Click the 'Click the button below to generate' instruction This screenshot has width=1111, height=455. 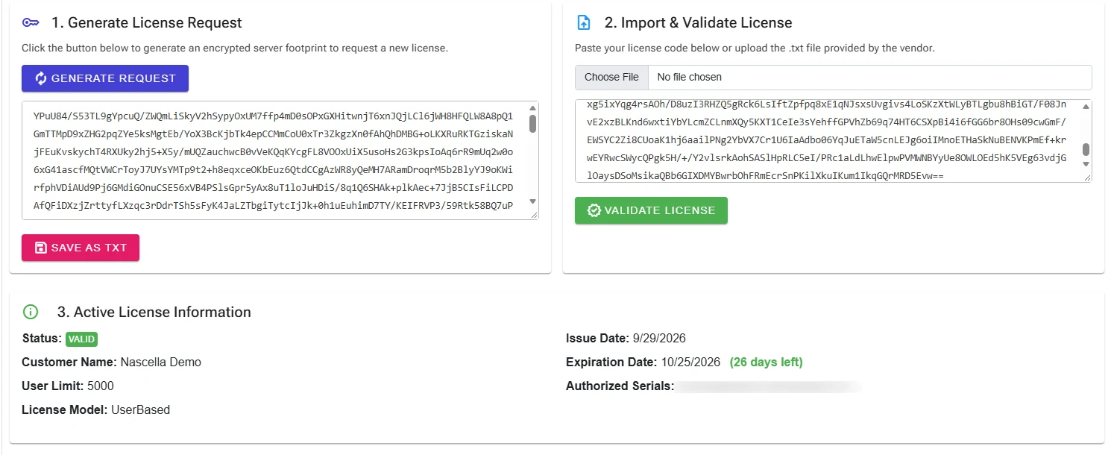235,48
